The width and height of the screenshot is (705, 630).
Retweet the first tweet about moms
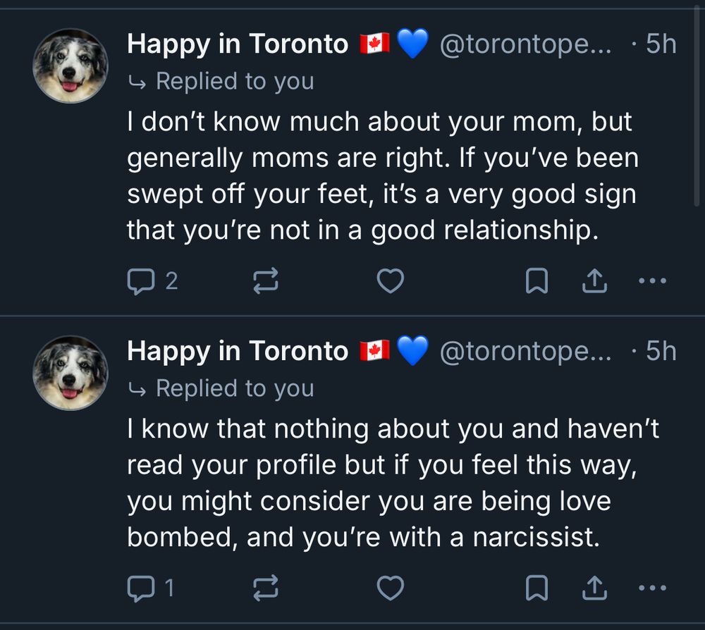click(x=266, y=280)
